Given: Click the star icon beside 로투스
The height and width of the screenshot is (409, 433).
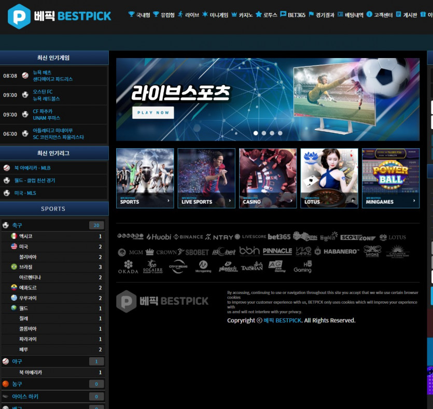Looking at the screenshot, I should [258, 15].
